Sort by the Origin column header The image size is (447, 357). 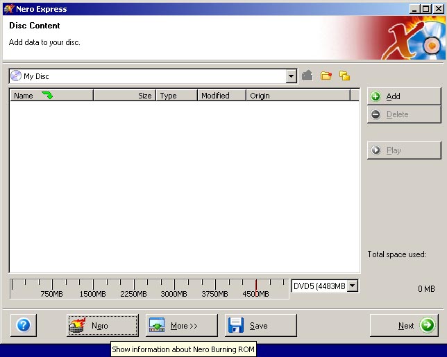coord(298,96)
